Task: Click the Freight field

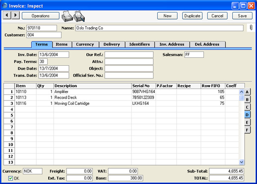Action: (x=79, y=171)
